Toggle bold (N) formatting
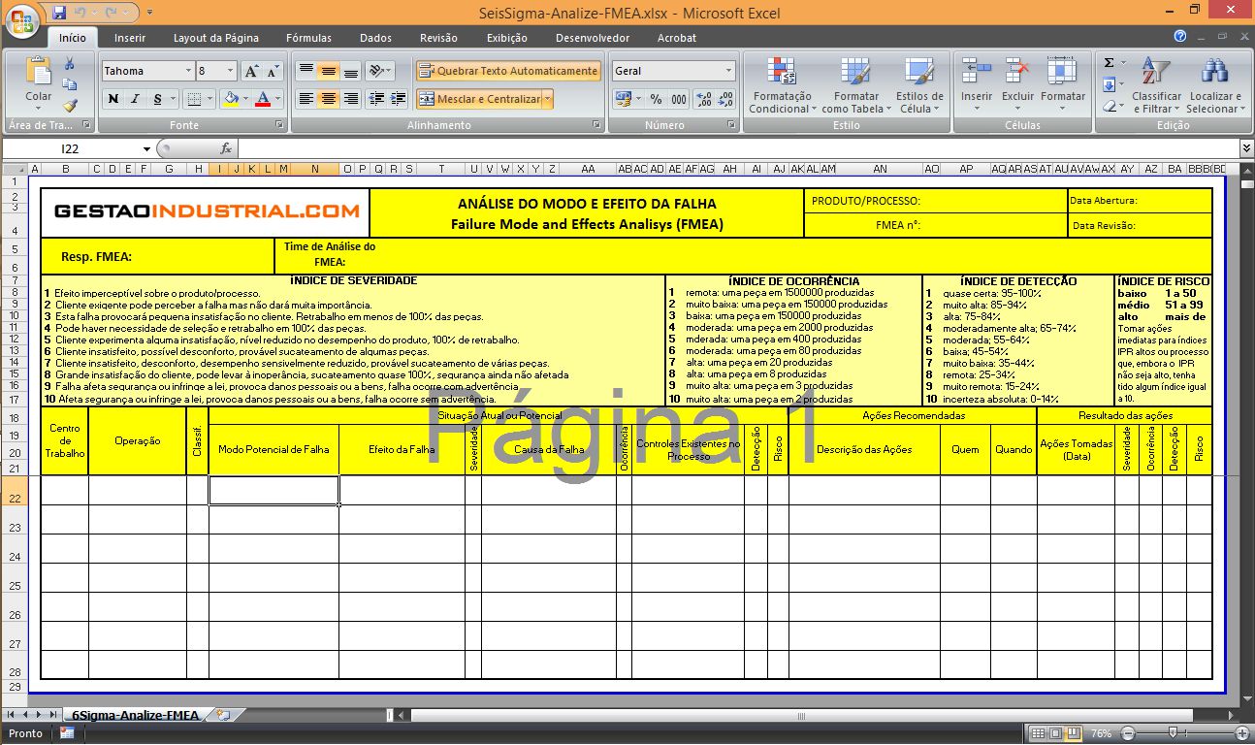 pyautogui.click(x=113, y=99)
